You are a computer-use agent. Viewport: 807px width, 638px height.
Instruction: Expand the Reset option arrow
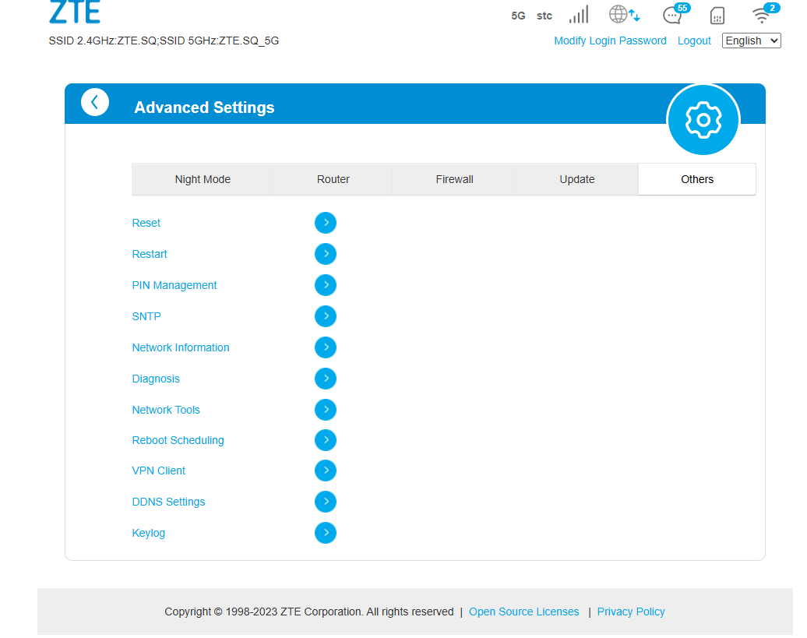click(x=326, y=223)
